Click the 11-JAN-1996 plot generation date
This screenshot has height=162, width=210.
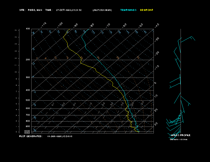coord(60,136)
